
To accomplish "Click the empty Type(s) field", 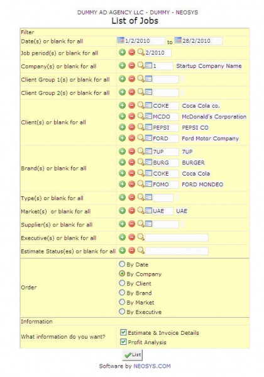I will (163, 198).
